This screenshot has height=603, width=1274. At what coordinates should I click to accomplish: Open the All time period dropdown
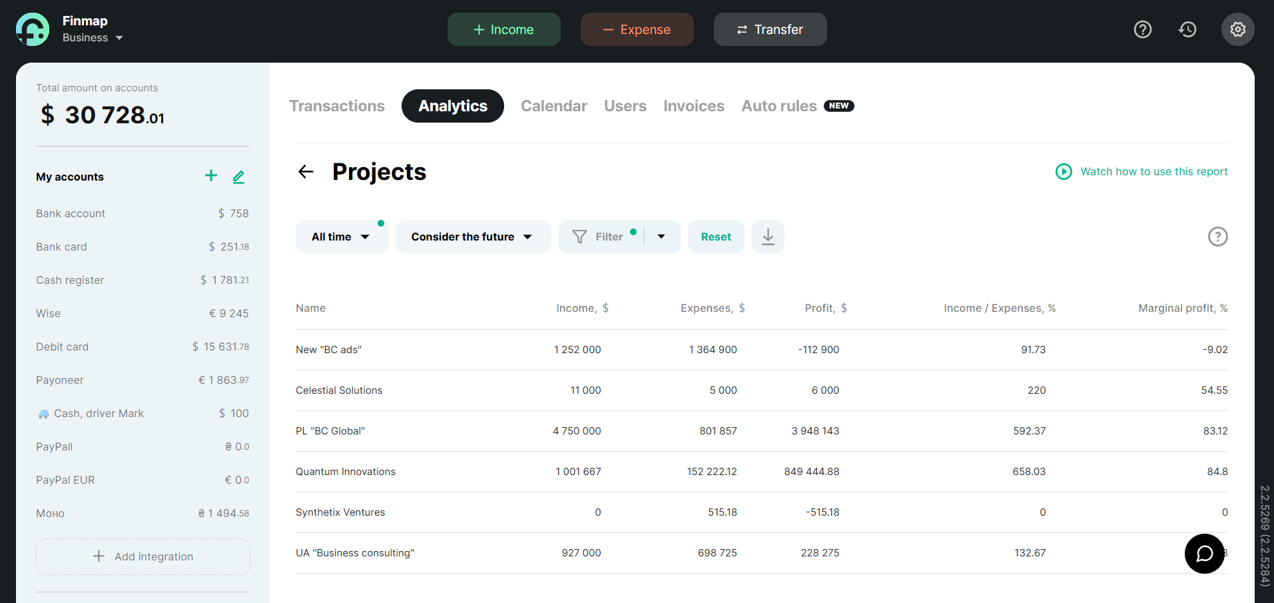pyautogui.click(x=342, y=237)
